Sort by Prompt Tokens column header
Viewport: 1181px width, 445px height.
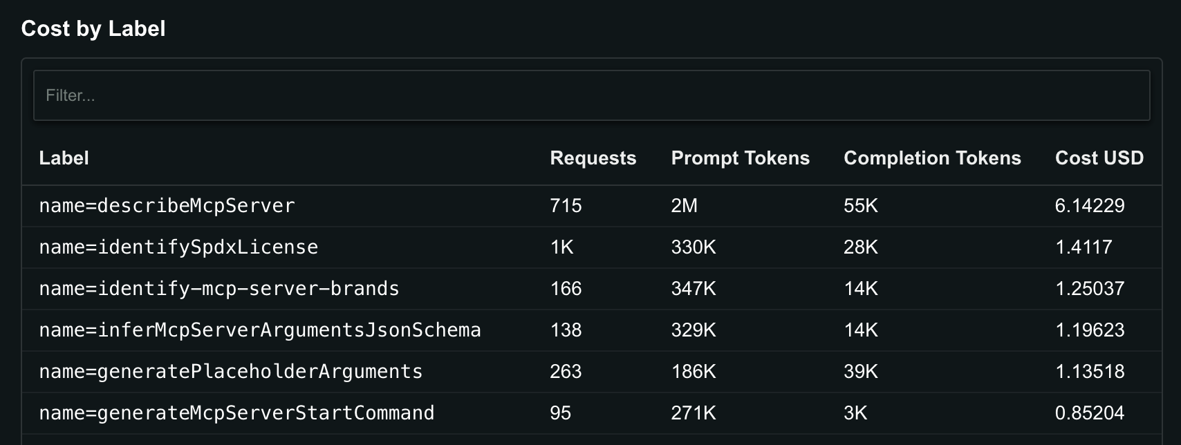click(x=740, y=158)
